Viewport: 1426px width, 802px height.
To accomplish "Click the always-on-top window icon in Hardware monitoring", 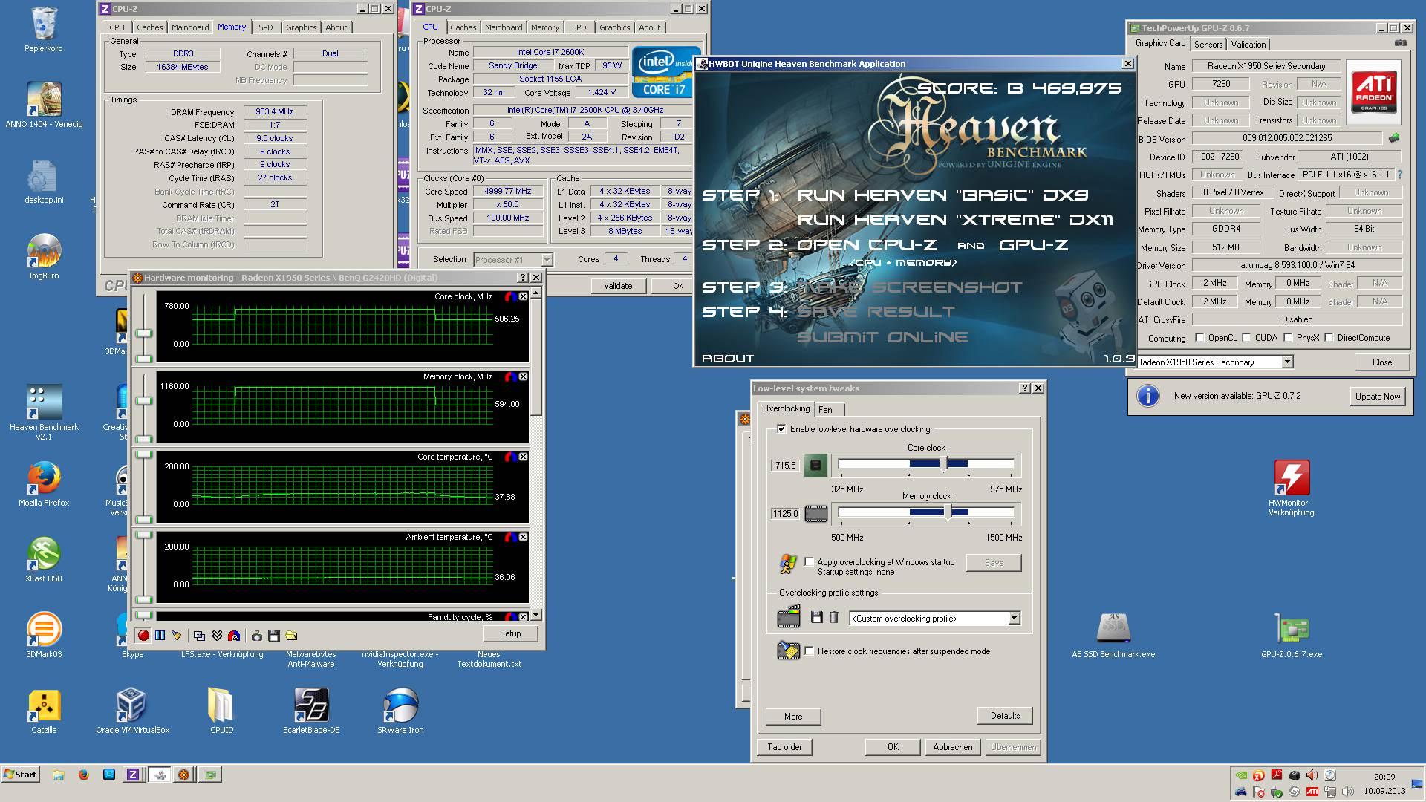I will point(199,636).
